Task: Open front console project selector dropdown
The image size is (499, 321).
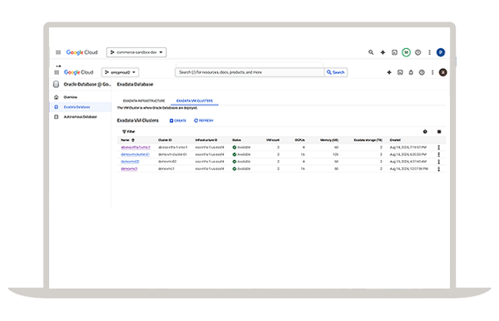Action: click(121, 72)
